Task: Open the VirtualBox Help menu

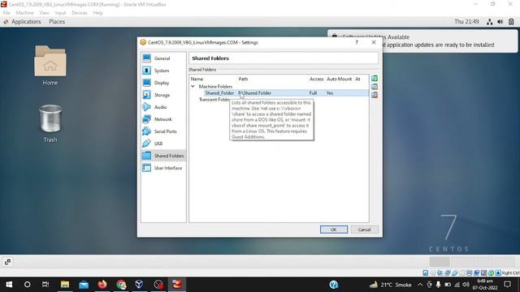Action: tap(97, 13)
